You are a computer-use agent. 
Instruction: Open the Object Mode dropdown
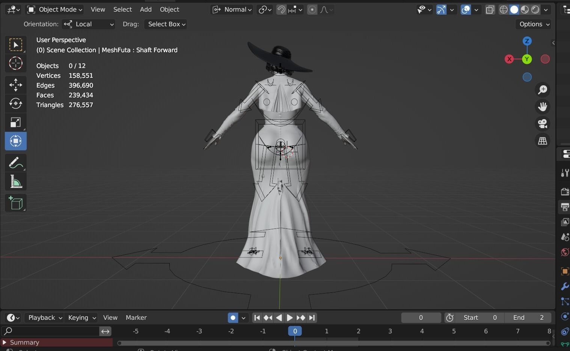point(55,10)
